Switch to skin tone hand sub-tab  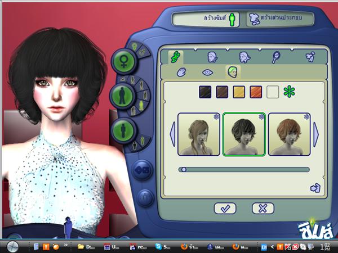click(x=181, y=73)
